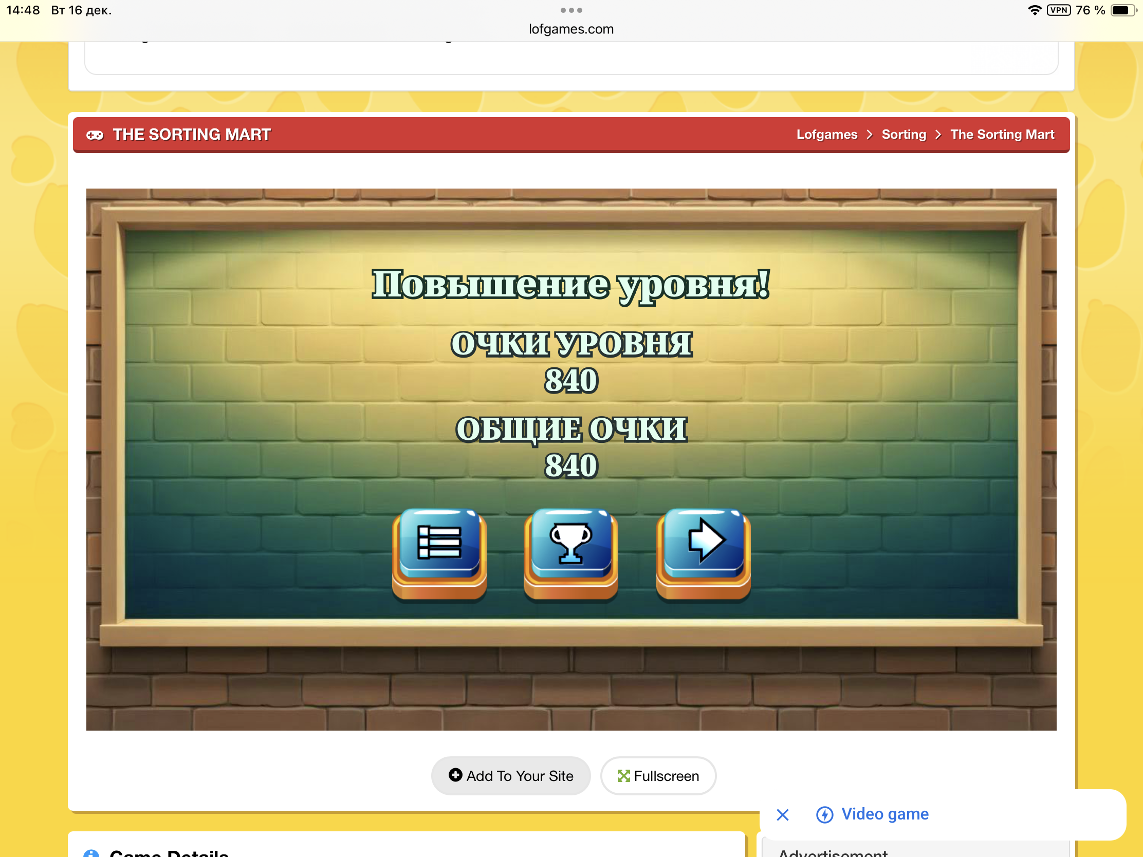The height and width of the screenshot is (857, 1143).
Task: Click The Sorting Mart breadcrumb link
Action: [1002, 135]
